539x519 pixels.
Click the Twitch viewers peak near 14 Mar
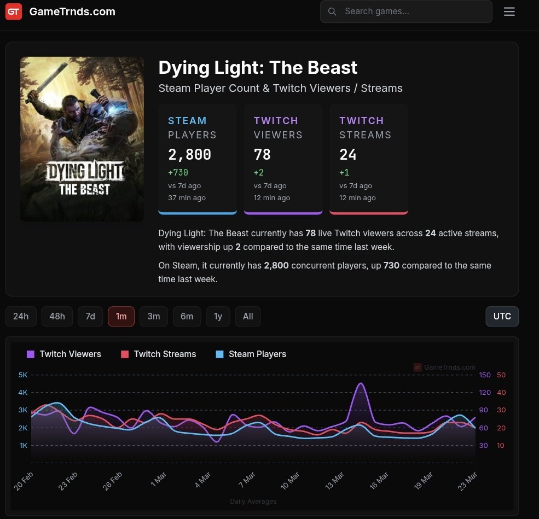[361, 383]
